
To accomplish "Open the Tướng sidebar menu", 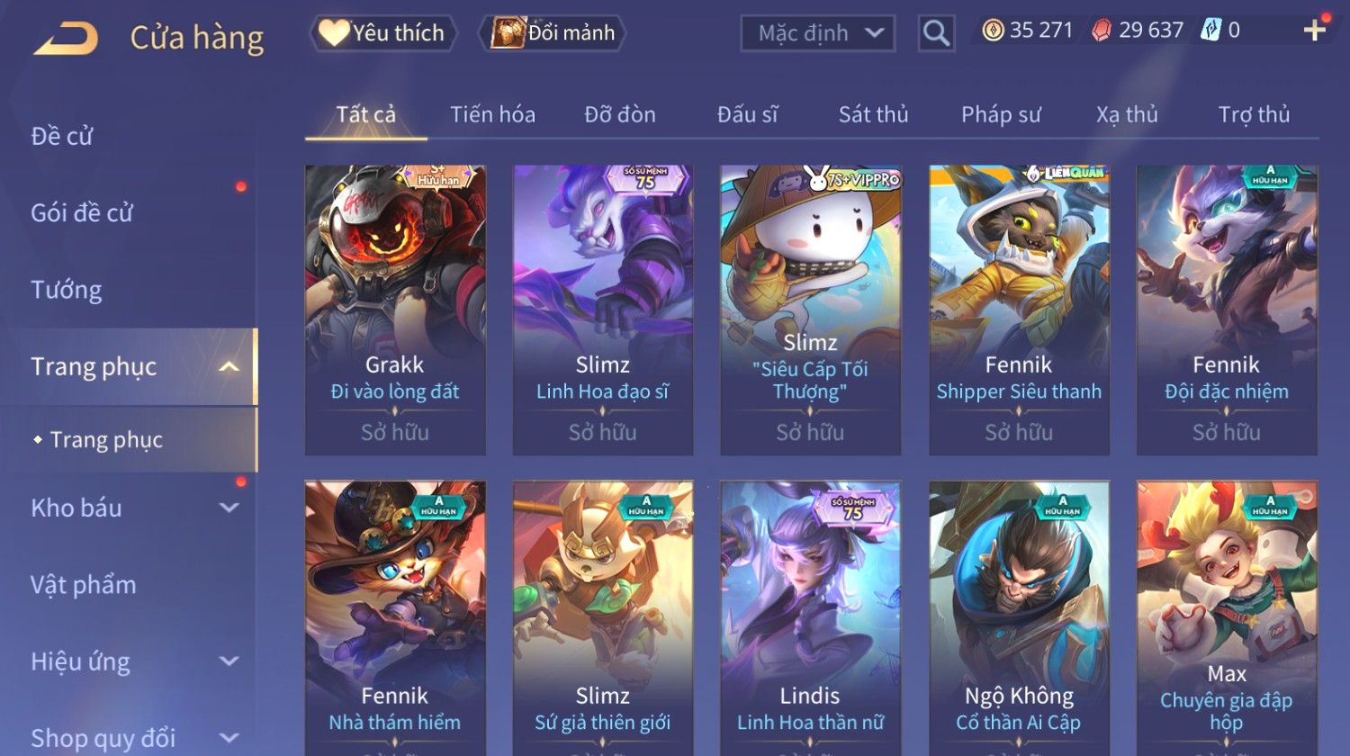I will click(x=67, y=290).
